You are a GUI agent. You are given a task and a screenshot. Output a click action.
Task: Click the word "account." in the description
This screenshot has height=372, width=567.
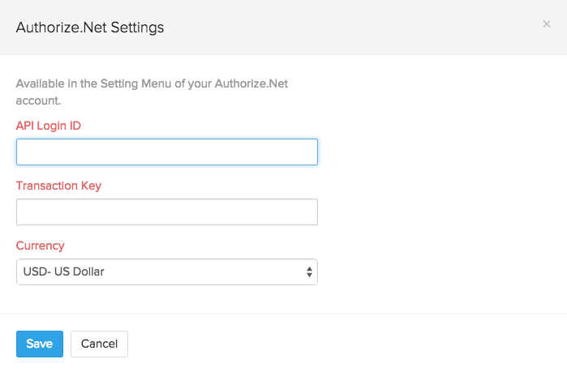pos(39,101)
